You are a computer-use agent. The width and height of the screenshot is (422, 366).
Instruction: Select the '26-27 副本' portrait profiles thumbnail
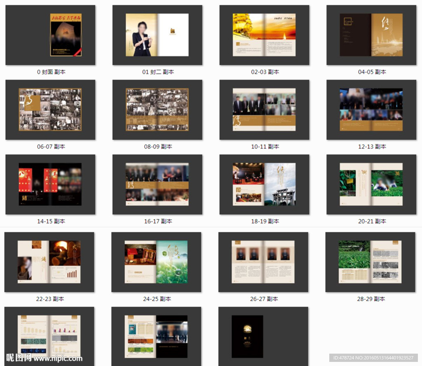[263, 262]
